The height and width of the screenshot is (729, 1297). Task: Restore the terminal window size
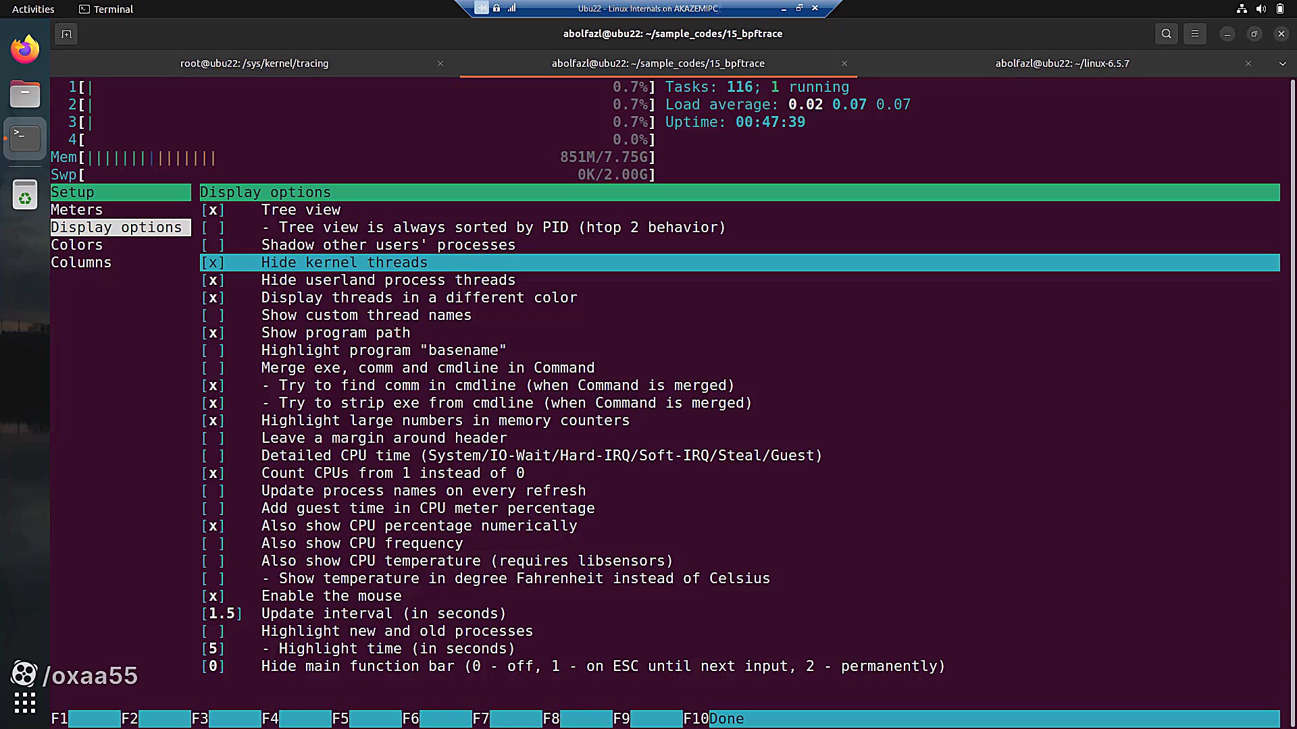click(x=1254, y=34)
